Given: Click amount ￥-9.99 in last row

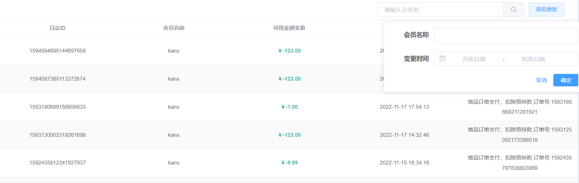Looking at the screenshot, I should point(289,163).
